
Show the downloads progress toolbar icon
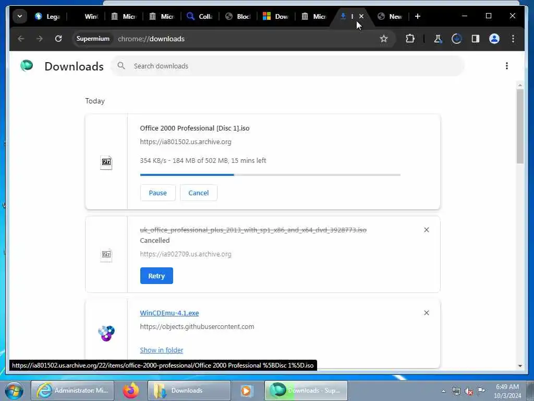(457, 39)
